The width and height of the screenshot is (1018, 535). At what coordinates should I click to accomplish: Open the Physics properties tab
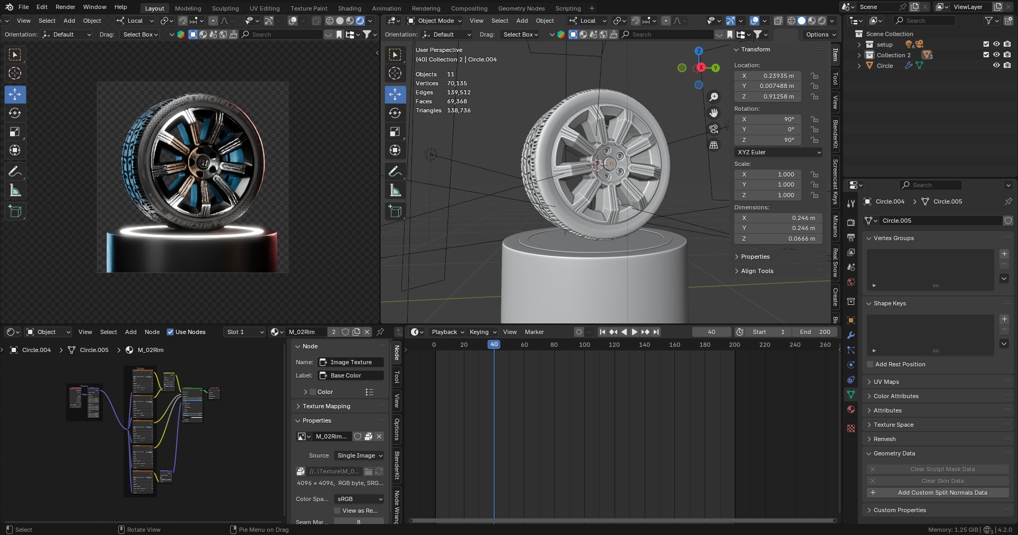pos(851,365)
